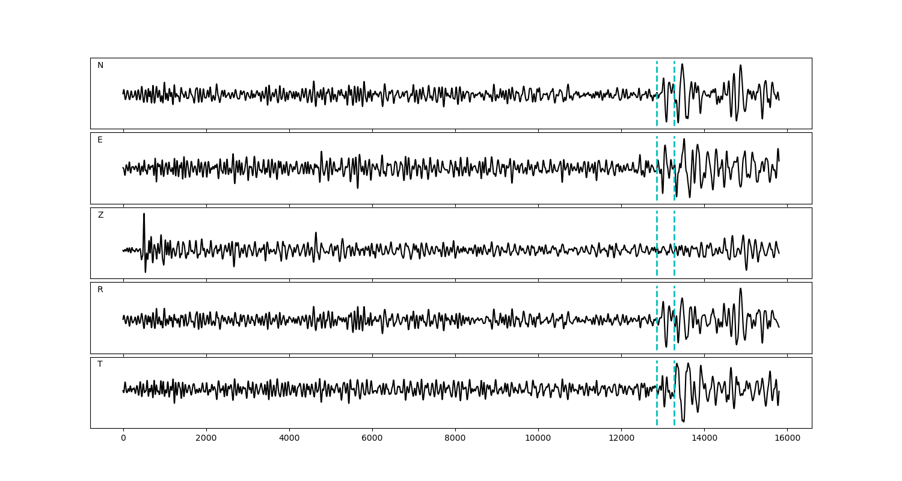Select the R channel label
Viewport: 902px width, 481px height.
100,290
